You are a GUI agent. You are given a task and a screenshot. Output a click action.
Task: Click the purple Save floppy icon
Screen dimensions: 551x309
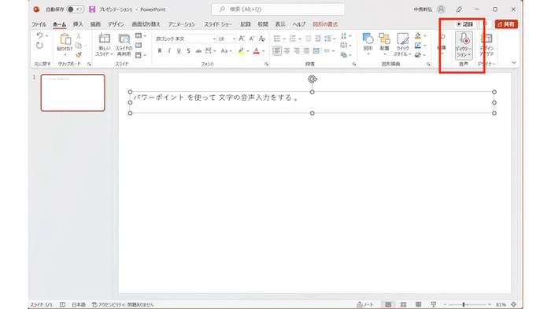pos(92,9)
